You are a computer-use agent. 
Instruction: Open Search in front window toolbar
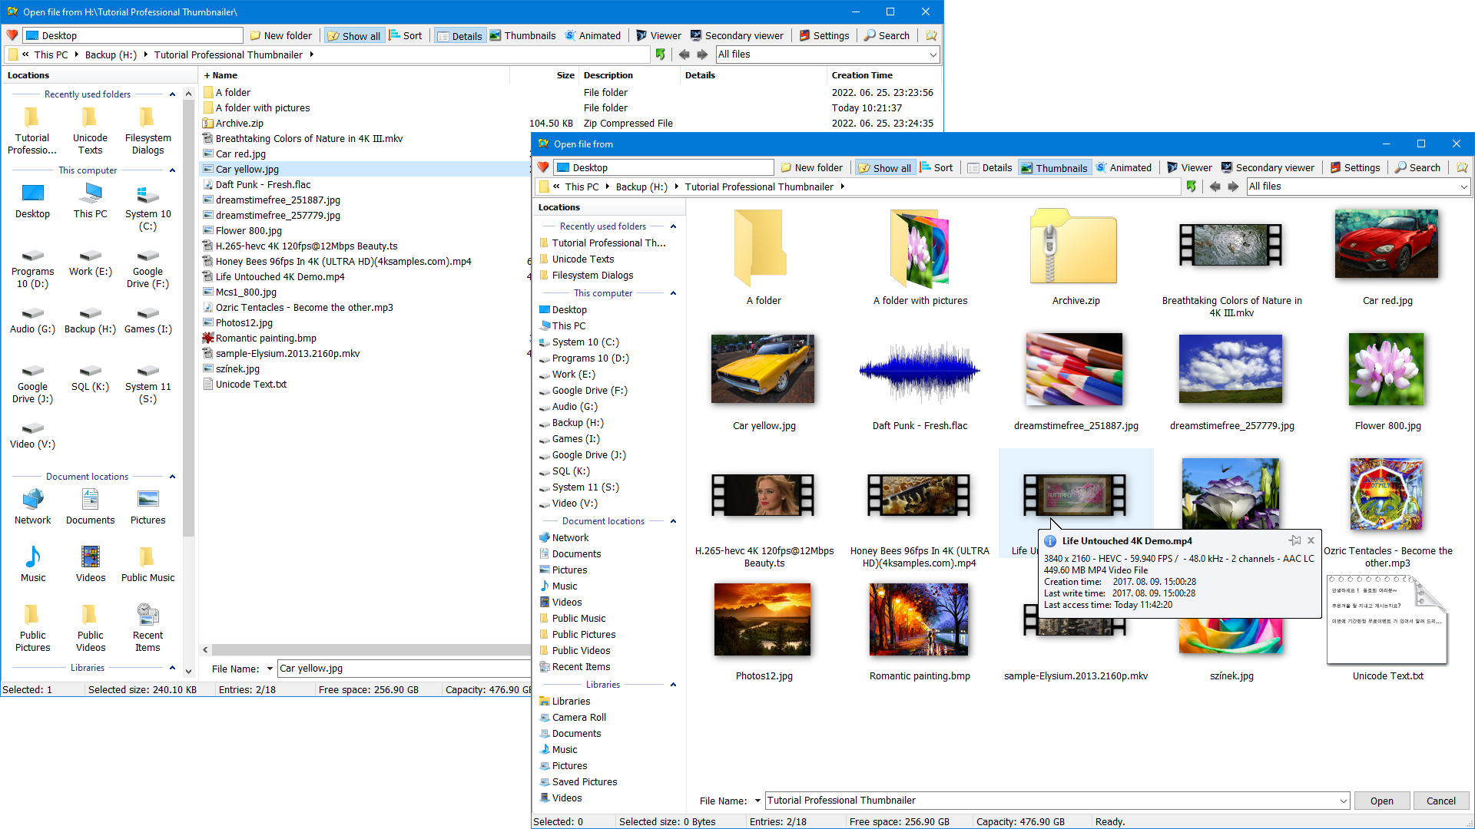coord(1418,167)
